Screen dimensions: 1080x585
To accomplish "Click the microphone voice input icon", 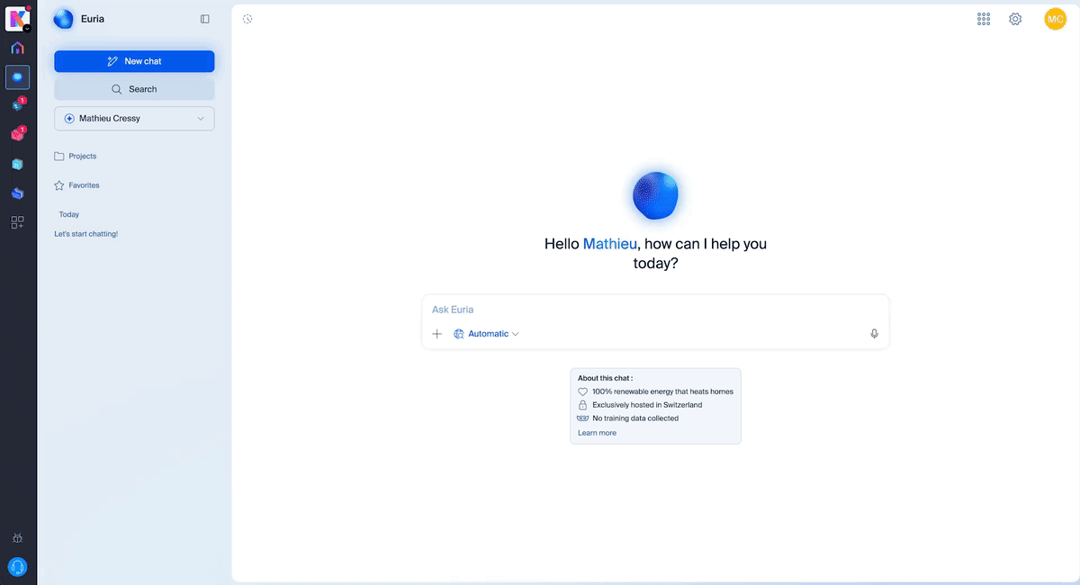I will pos(874,334).
